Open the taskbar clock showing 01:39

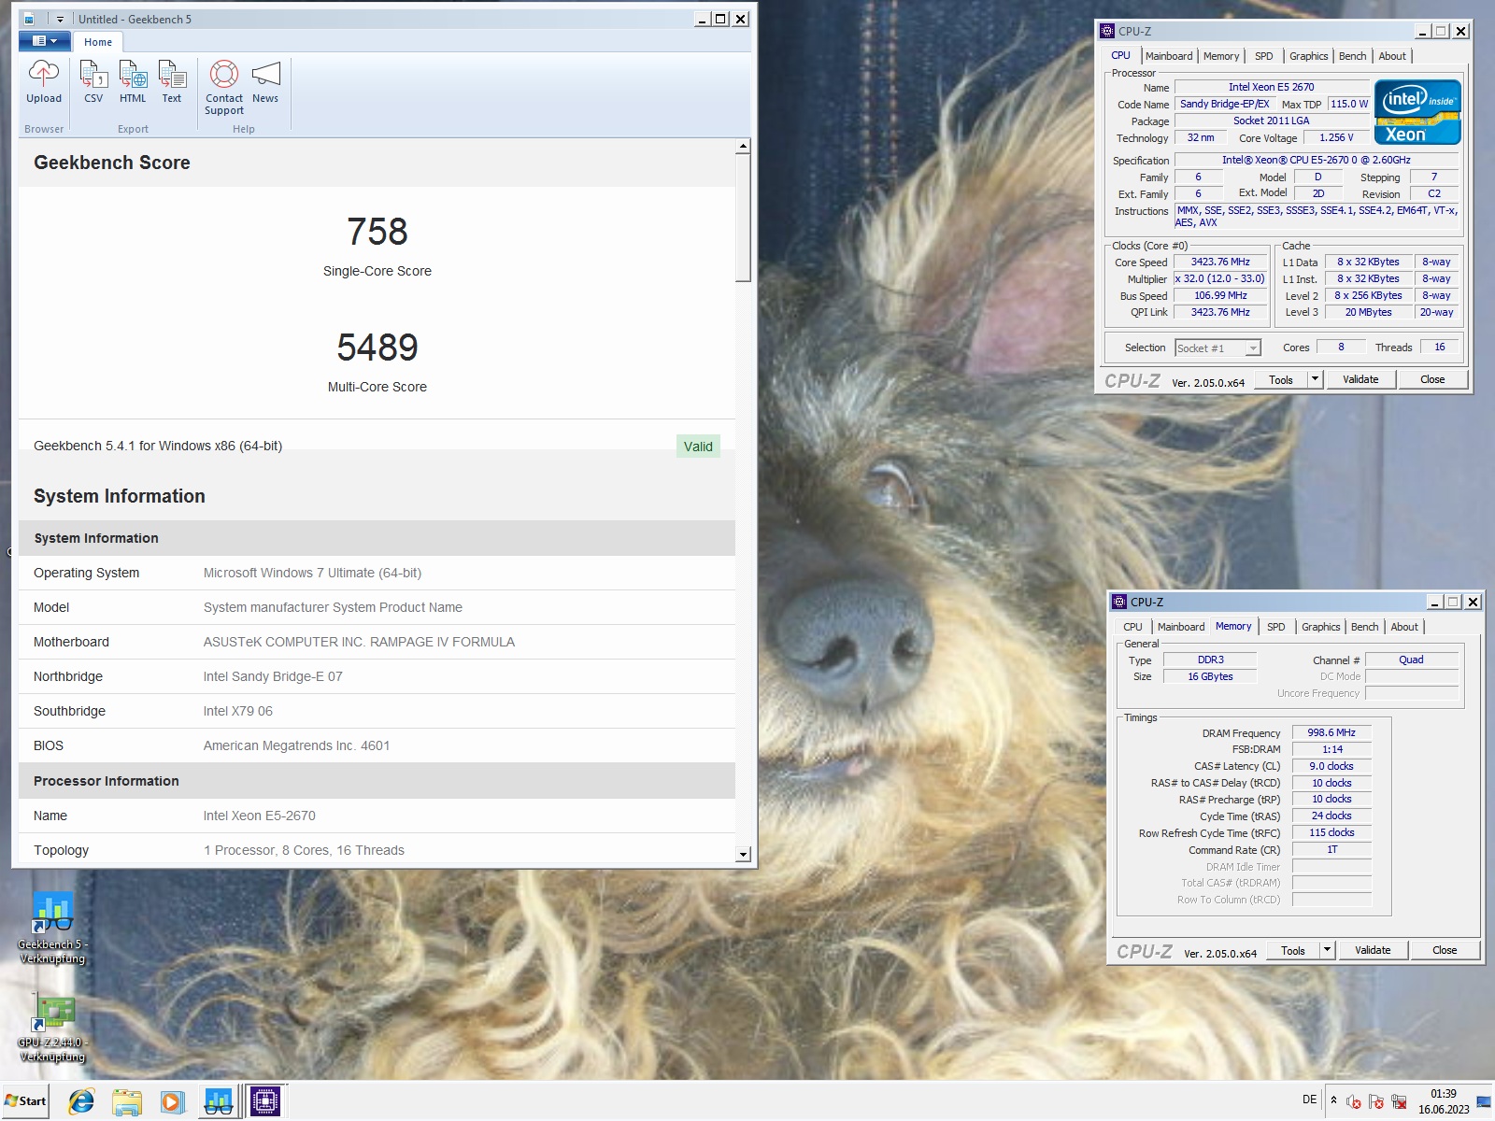click(1444, 1101)
